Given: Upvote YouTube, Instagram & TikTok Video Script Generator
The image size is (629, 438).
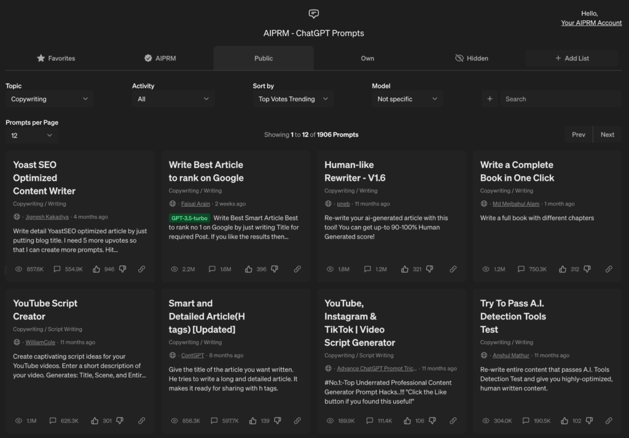Looking at the screenshot, I should 407,420.
